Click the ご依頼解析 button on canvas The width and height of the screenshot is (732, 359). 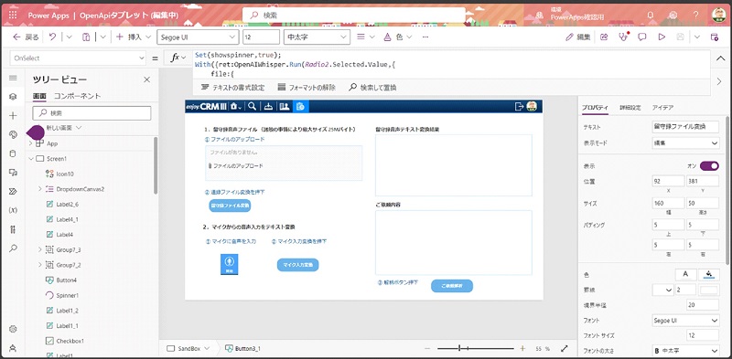coord(452,286)
